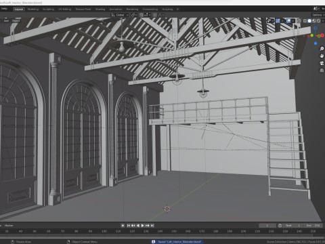The height and width of the screenshot is (244, 325).
Task: Select solid viewport shading icon
Action: coord(309,21)
